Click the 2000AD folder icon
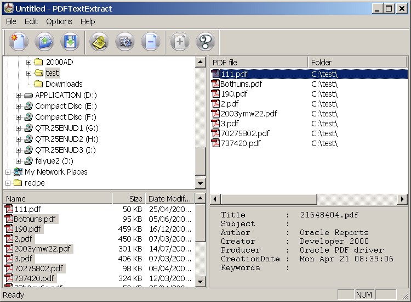The image size is (411, 302). pyautogui.click(x=39, y=62)
